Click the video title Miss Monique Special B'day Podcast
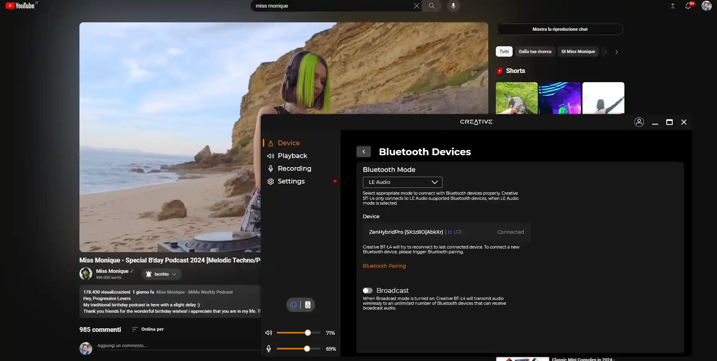The height and width of the screenshot is (361, 717). tap(170, 260)
